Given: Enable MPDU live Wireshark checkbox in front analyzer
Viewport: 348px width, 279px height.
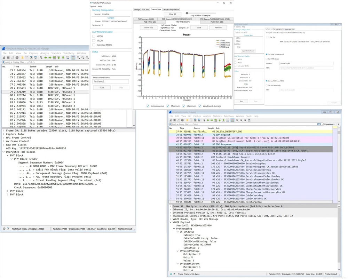Looking at the screenshot, I should (94, 37).
